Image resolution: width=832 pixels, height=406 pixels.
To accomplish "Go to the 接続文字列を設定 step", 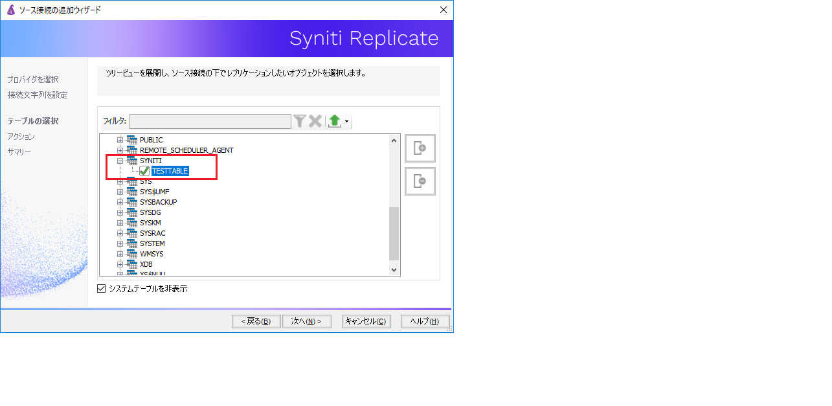I will click(x=38, y=95).
